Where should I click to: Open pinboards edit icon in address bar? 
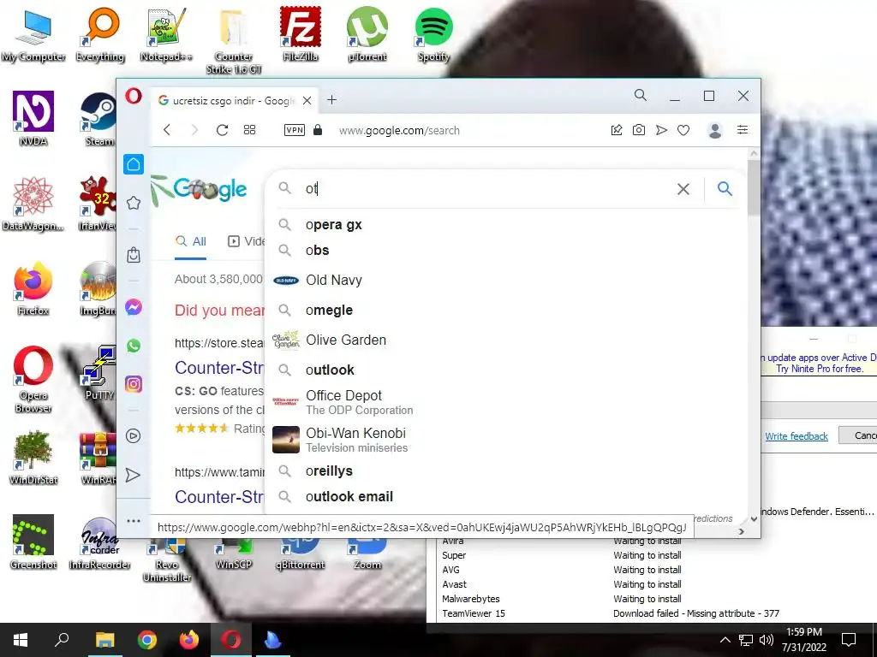tap(617, 130)
